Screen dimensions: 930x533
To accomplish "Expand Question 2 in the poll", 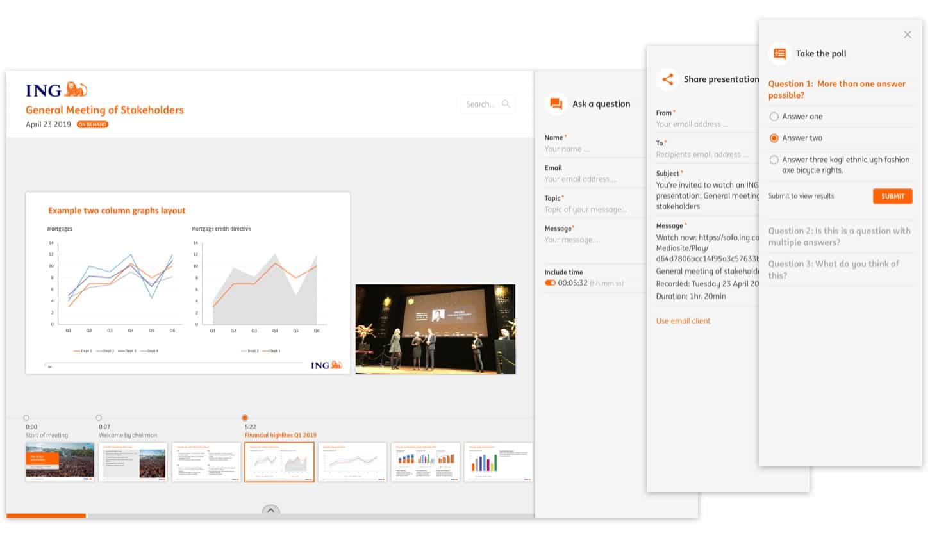I will 839,236.
